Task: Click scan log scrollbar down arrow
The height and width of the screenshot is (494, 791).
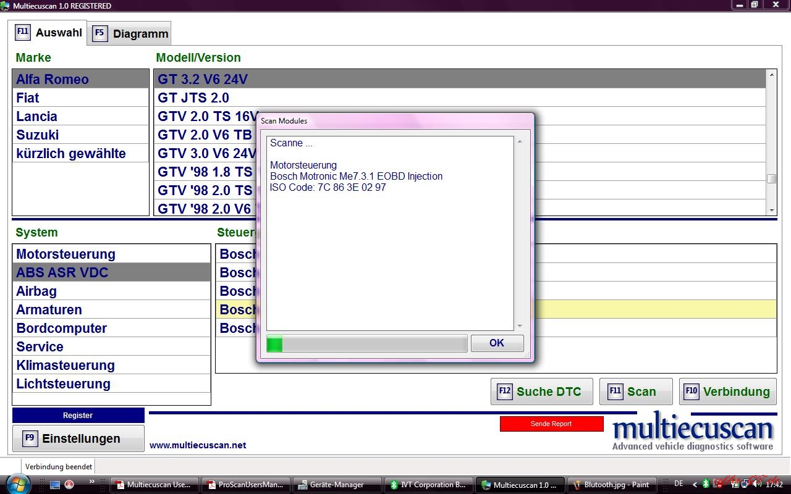Action: click(x=519, y=325)
